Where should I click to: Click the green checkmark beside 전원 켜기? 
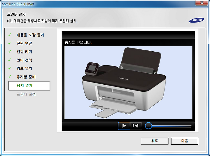pos(10,51)
